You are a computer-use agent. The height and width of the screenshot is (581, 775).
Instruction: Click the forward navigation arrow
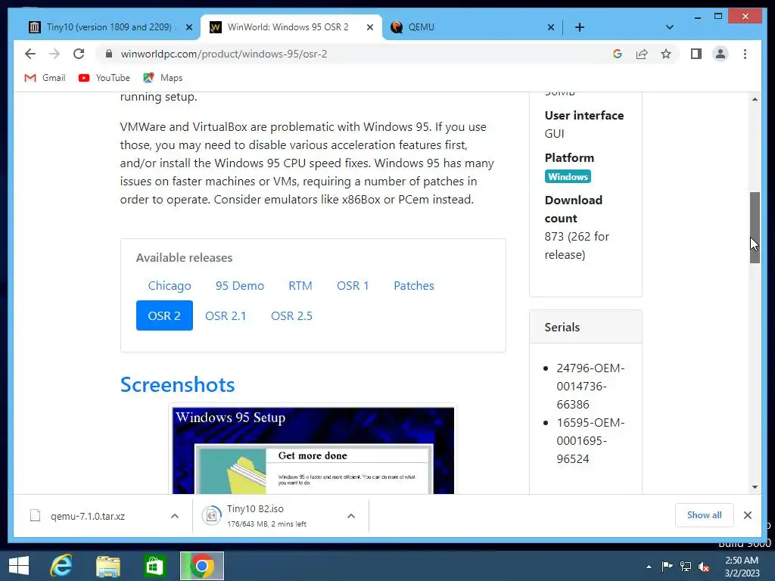click(x=54, y=54)
